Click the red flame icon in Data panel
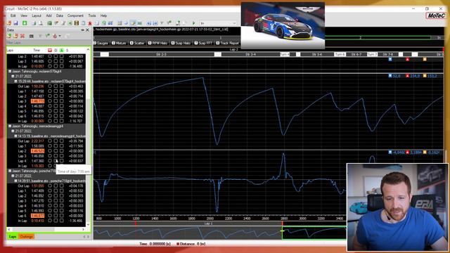 tap(55, 36)
